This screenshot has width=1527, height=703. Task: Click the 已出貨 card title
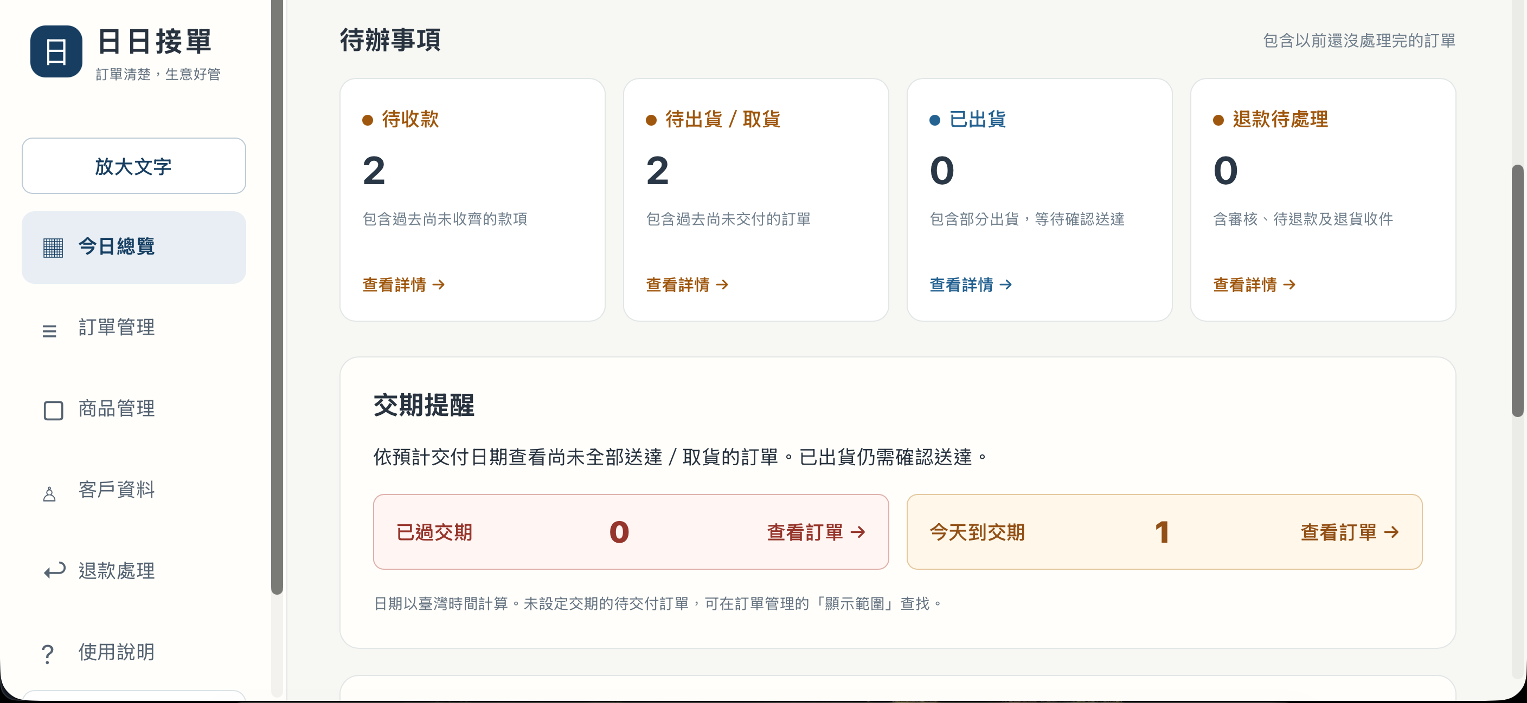[977, 119]
